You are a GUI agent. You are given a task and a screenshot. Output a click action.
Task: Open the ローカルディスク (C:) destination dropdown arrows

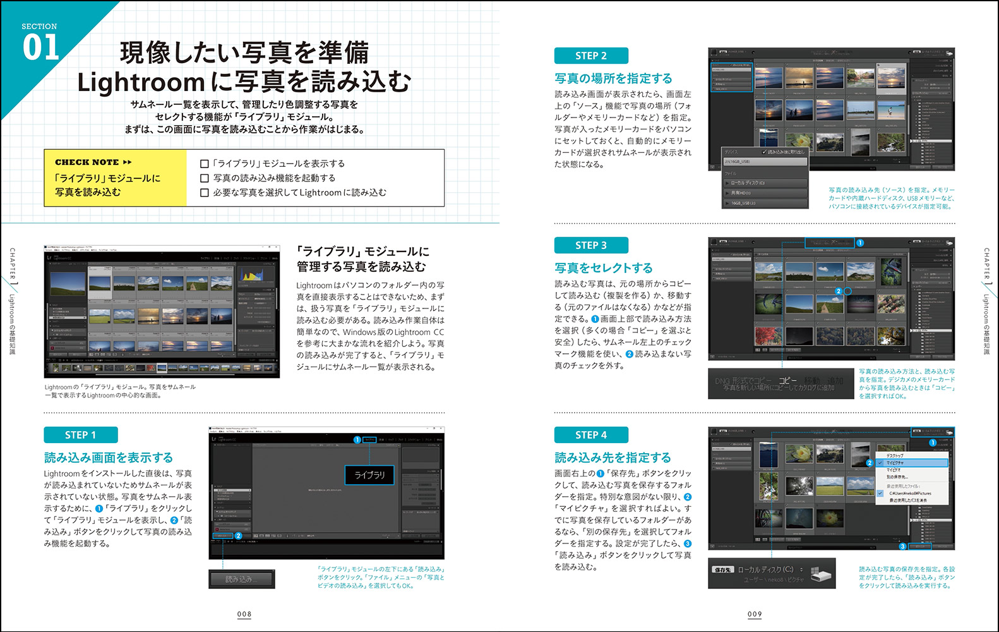(x=801, y=569)
